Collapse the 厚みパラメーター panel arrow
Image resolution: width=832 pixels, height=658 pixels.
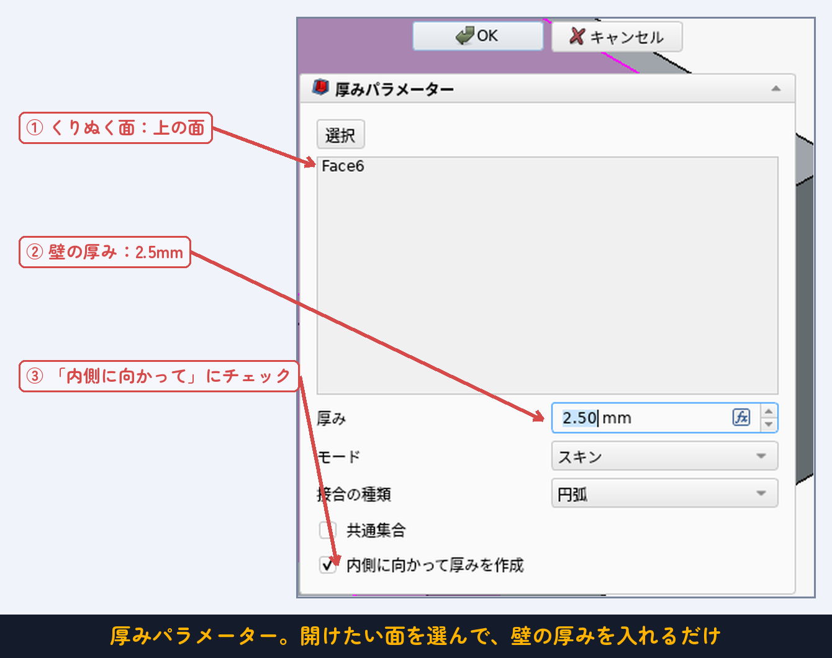coord(775,89)
